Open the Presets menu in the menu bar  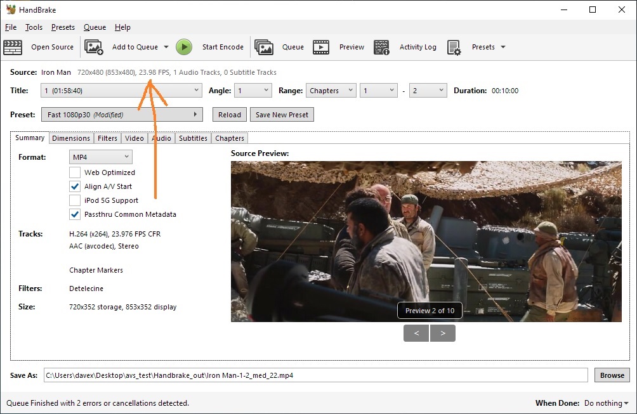click(63, 27)
